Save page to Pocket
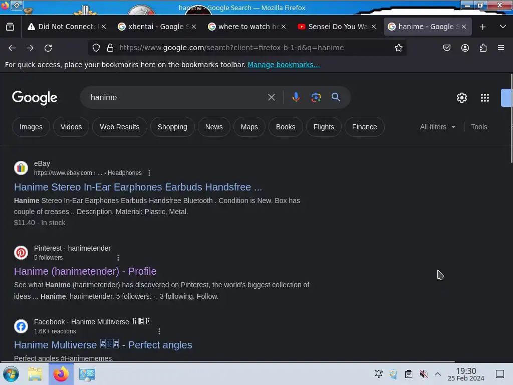The height and width of the screenshot is (385, 513). pos(446,48)
